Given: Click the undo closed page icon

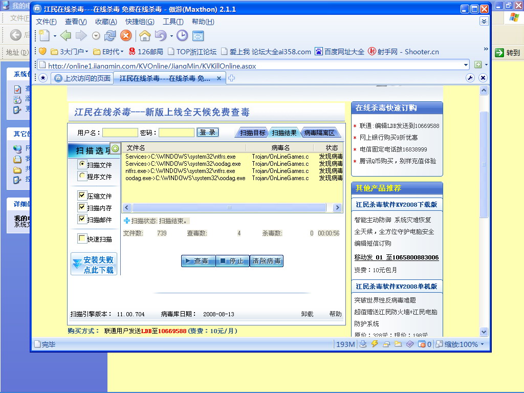Looking at the screenshot, I should (161, 35).
